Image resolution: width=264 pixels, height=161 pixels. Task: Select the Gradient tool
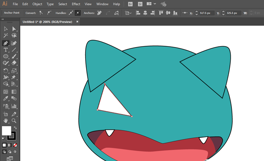click(14, 92)
